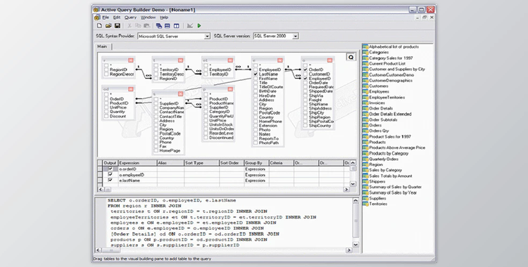Viewport: 528px width, 267px height.
Task: Select 'Summary of Sales by Year' in the list
Action: pyautogui.click(x=393, y=193)
